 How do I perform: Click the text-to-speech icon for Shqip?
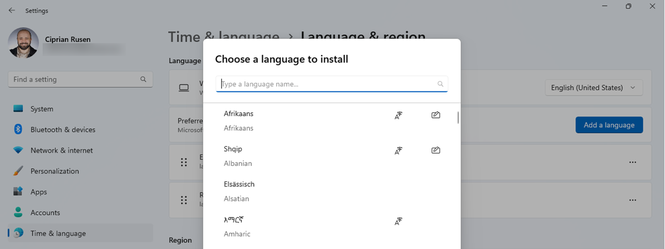(x=398, y=150)
